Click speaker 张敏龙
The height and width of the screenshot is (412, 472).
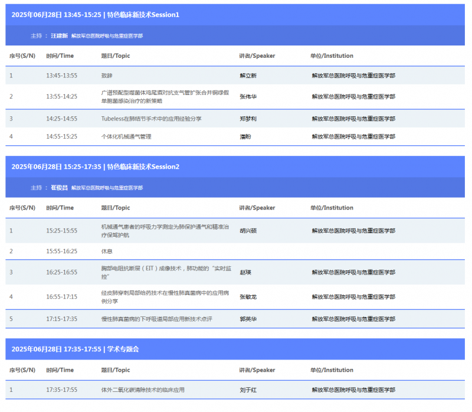pyautogui.click(x=248, y=297)
